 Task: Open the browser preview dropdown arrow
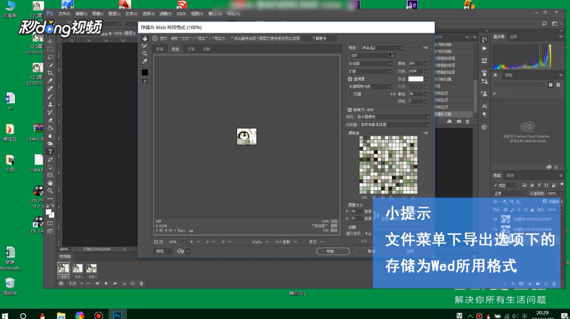coord(188,251)
